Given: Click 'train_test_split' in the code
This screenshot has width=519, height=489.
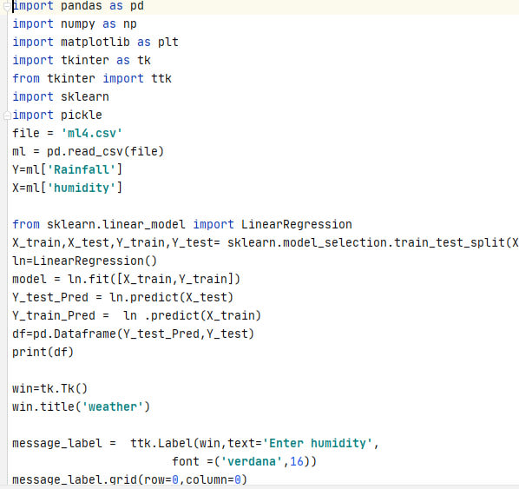Looking at the screenshot, I should (450, 243).
